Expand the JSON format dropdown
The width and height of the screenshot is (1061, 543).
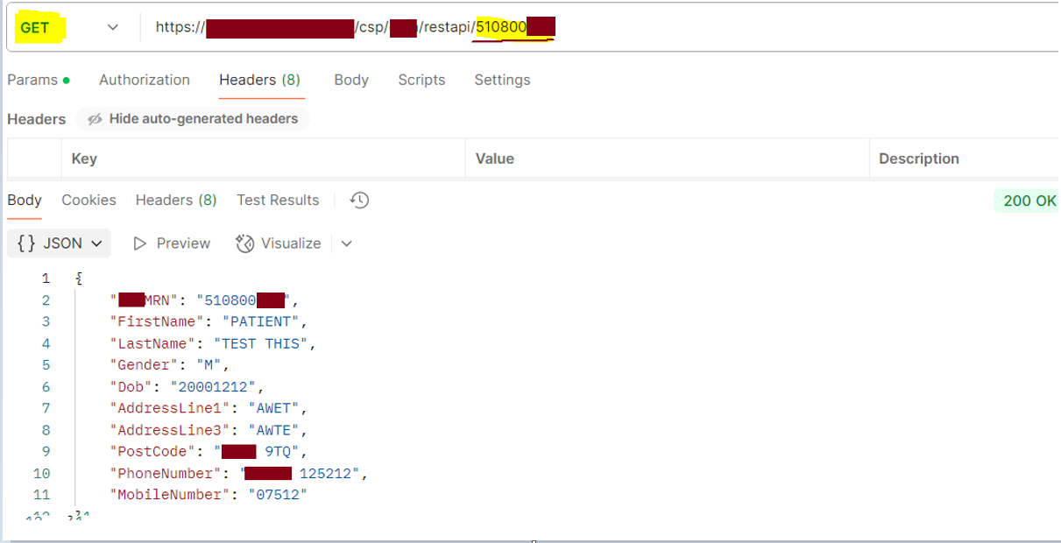(x=60, y=243)
